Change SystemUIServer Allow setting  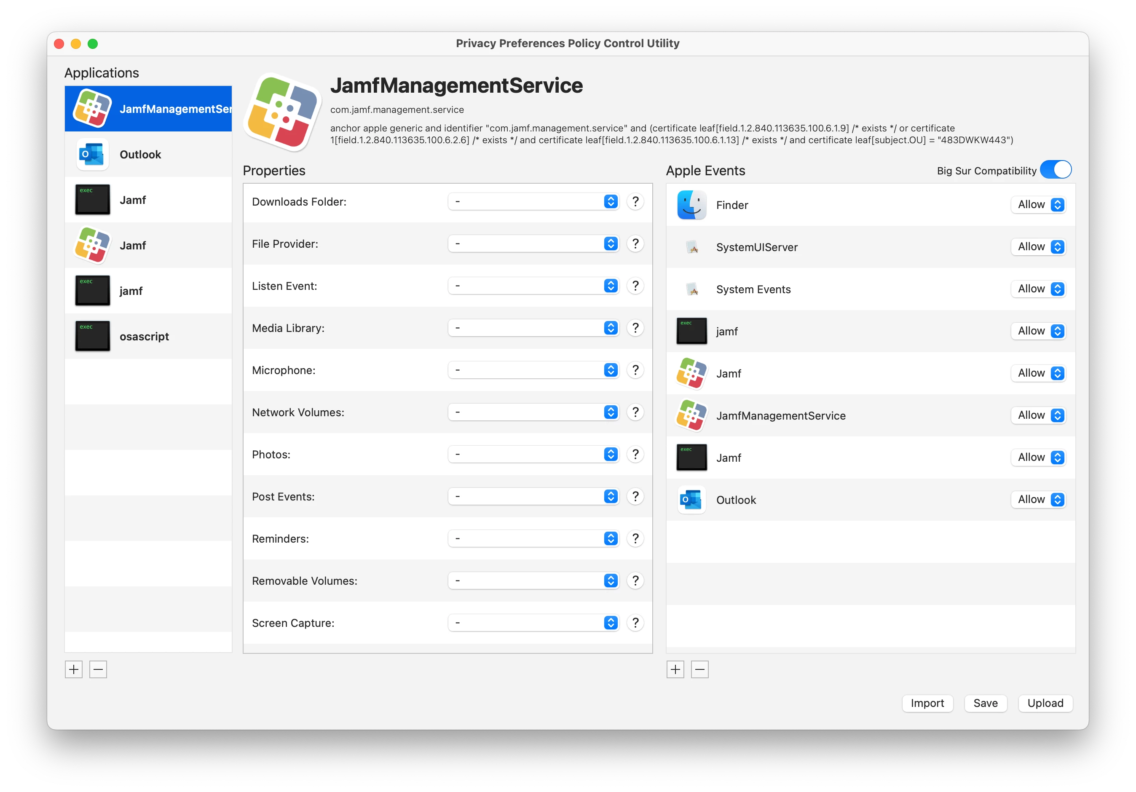(x=1039, y=247)
